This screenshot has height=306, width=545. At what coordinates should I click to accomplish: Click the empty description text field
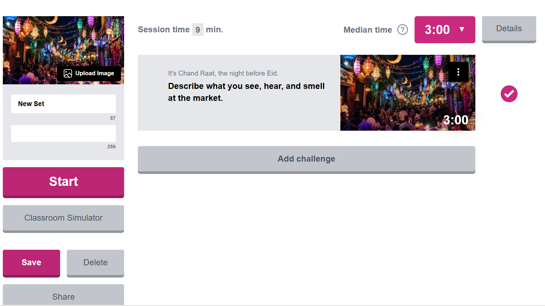point(63,134)
